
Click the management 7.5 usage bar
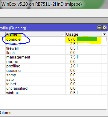[x=77, y=57]
